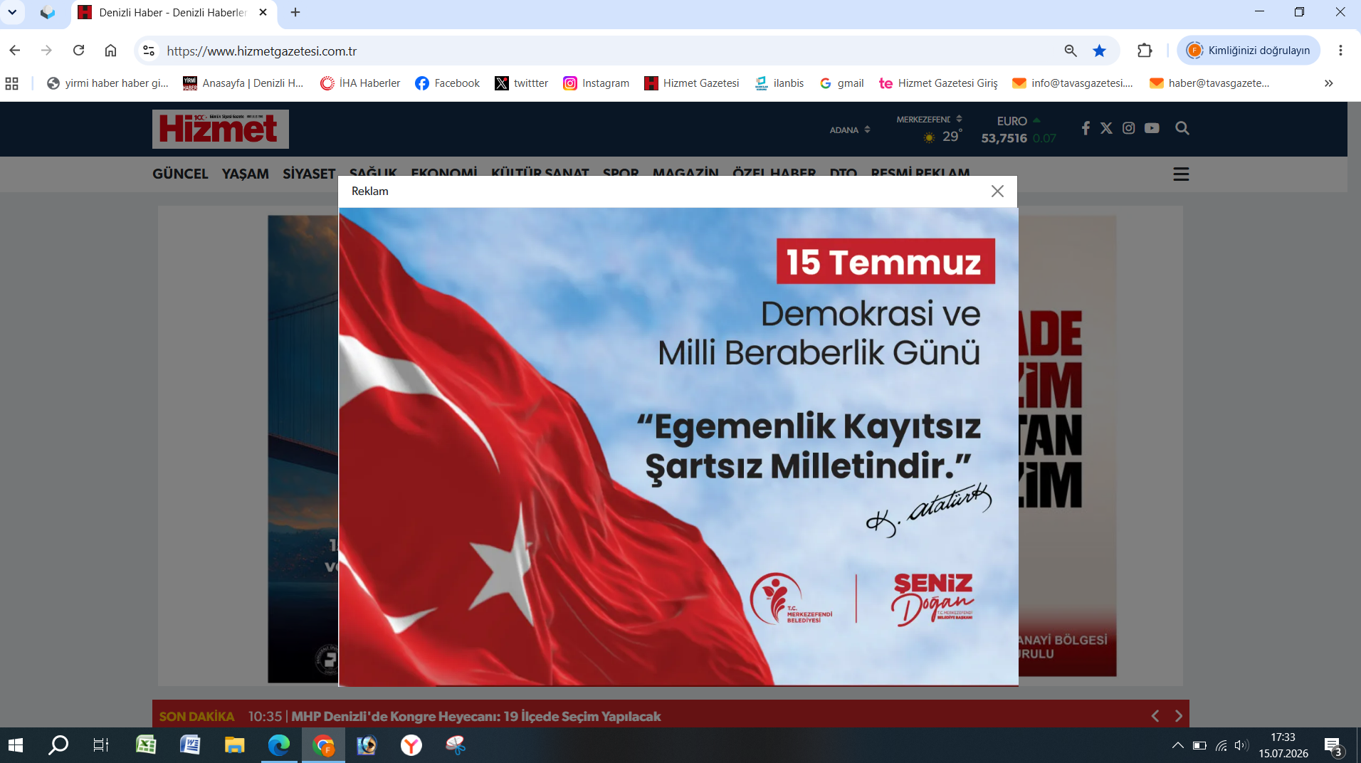This screenshot has height=763, width=1361.
Task: Click the browser forward button
Action: [46, 51]
